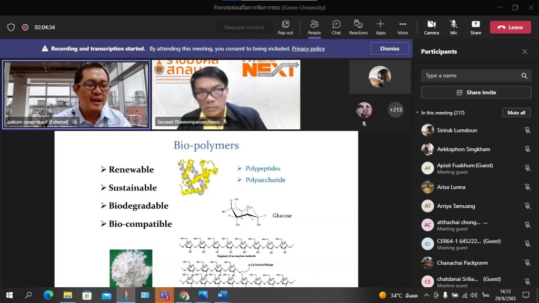The width and height of the screenshot is (539, 303).
Task: Close the Participants panel
Action: (524, 52)
